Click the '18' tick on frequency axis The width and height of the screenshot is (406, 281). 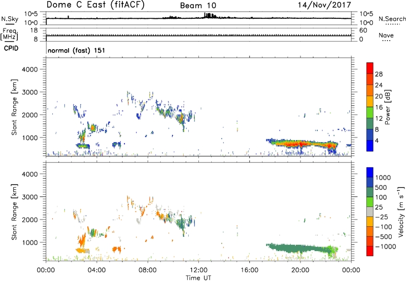click(x=34, y=30)
